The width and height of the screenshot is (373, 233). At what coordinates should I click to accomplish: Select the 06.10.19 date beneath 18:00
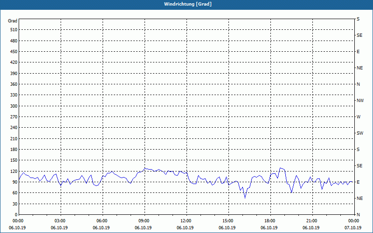(269, 228)
